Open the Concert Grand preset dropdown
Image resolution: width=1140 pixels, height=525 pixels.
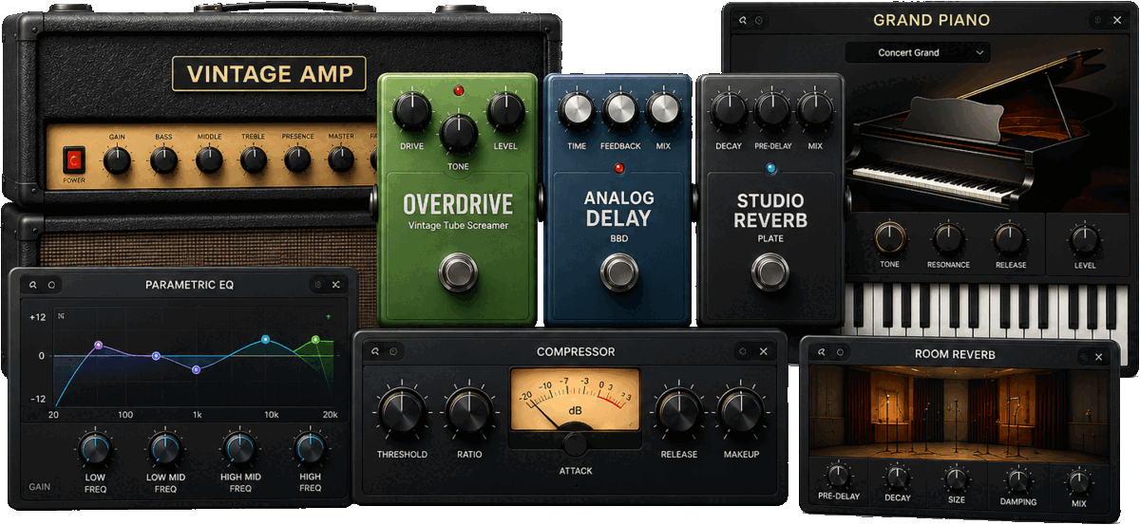(x=918, y=52)
